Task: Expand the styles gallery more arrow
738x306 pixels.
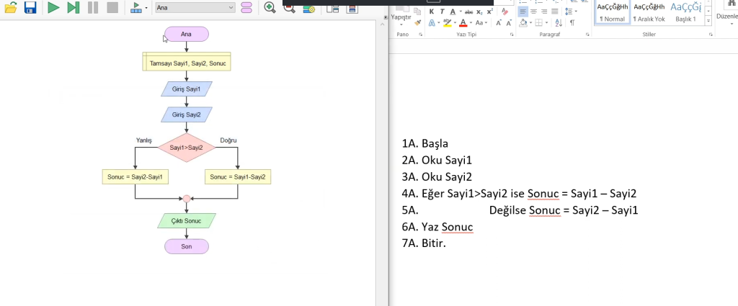Action: [707, 19]
